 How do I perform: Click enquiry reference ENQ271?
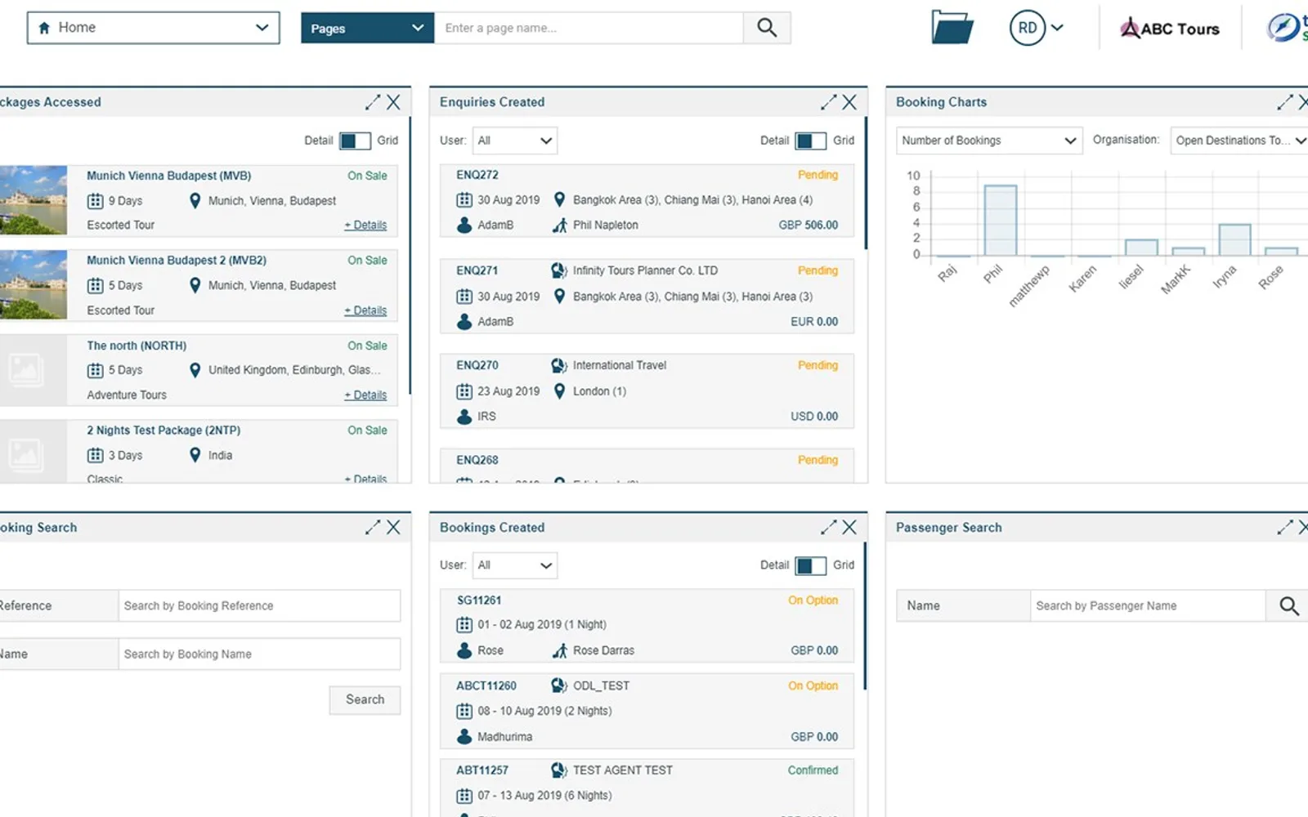477,270
